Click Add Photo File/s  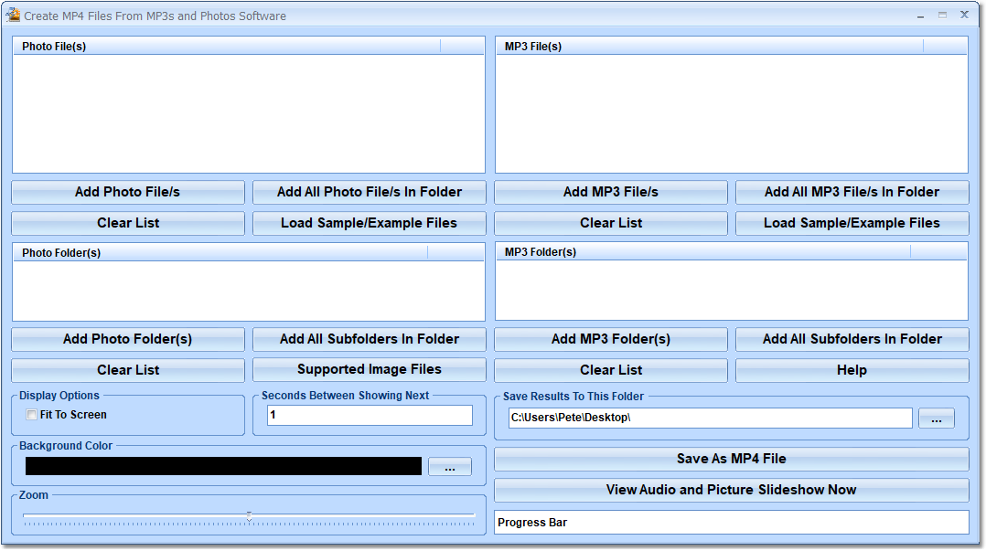click(x=127, y=192)
